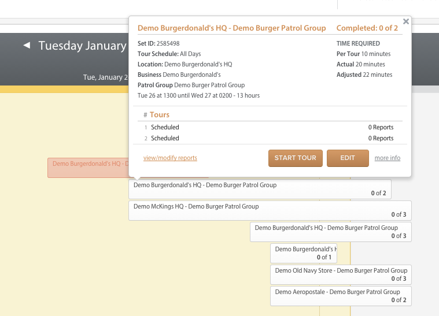
Task: Open the red Demo Burgerdonald's HQ block
Action: click(x=88, y=168)
